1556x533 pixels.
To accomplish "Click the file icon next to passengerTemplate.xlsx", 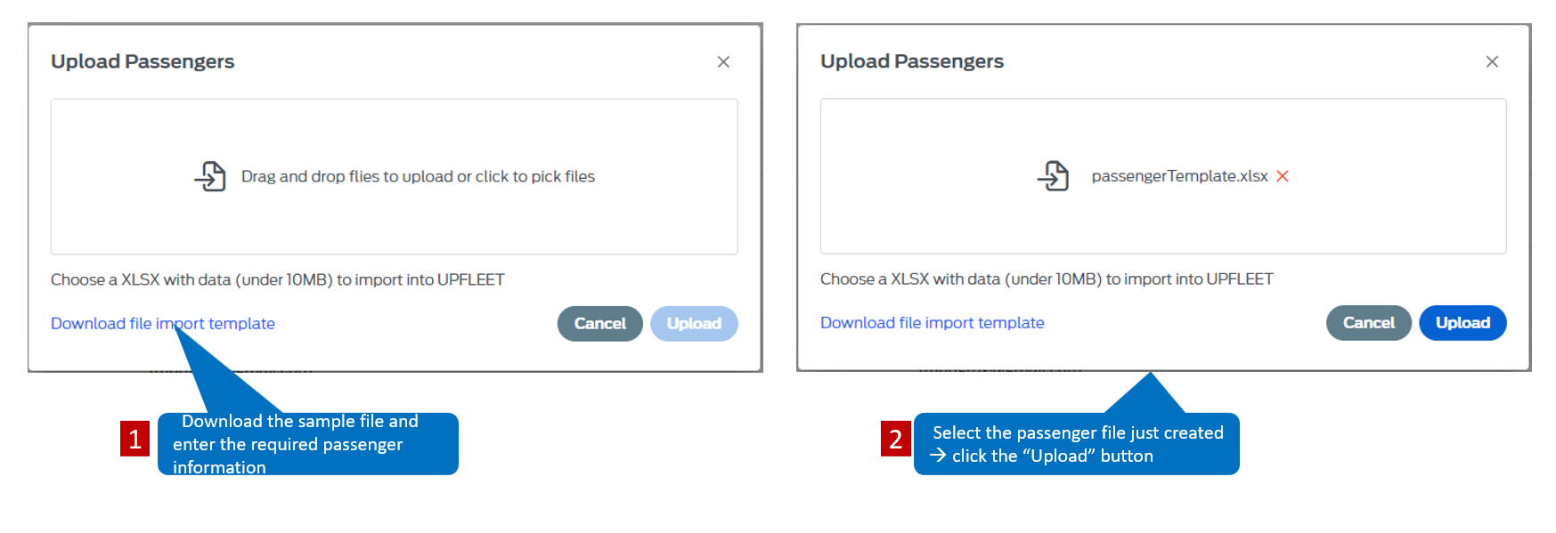I will 1053,176.
